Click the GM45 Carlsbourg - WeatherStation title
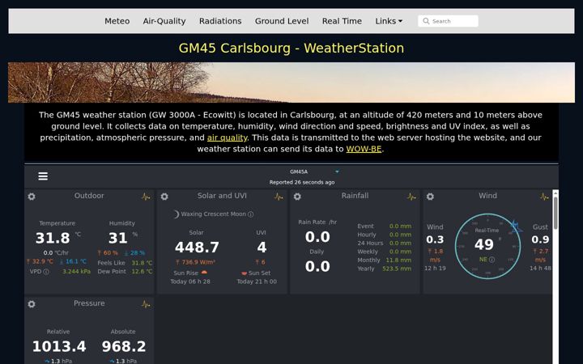Viewport: 583px width, 364px height. 291,48
